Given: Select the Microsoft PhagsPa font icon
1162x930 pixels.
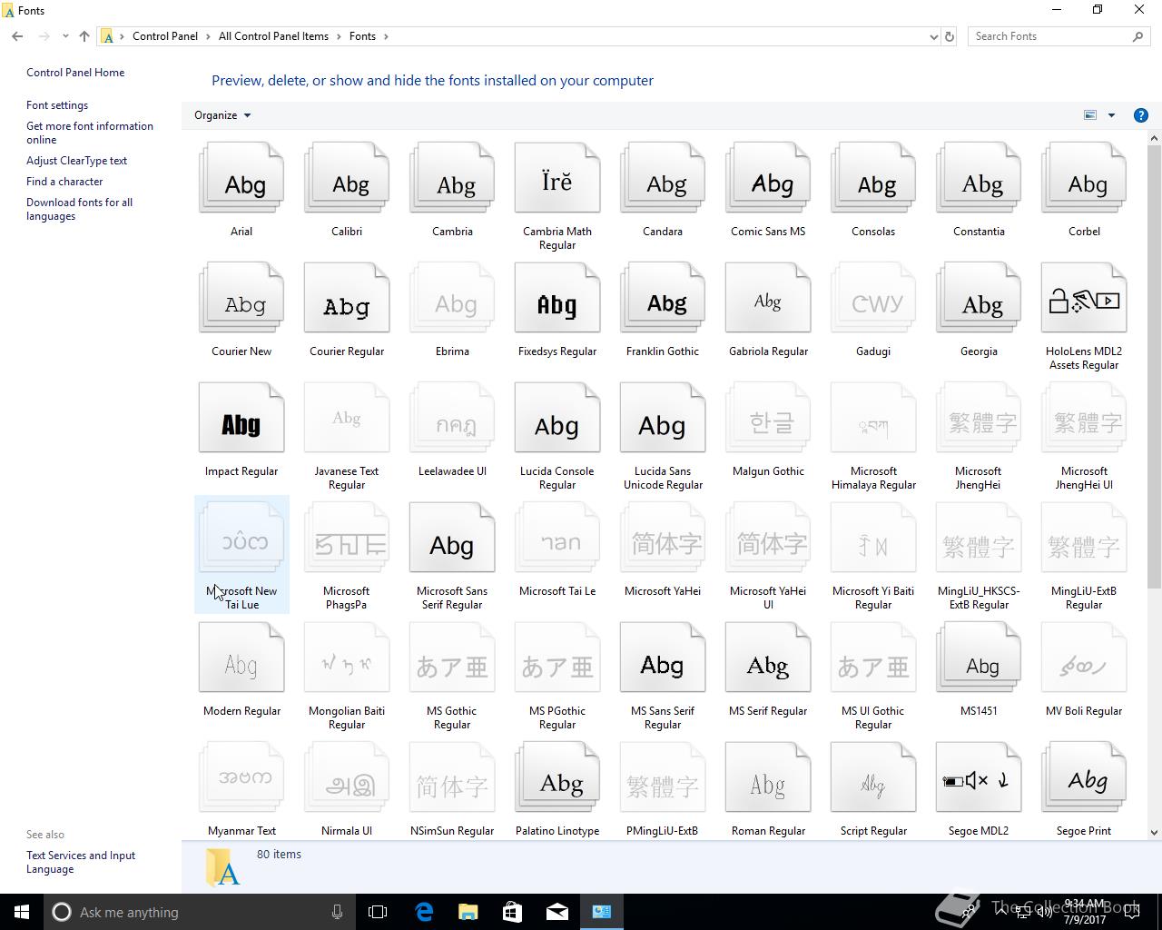Looking at the screenshot, I should [347, 538].
